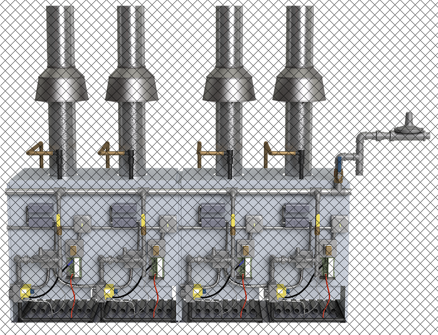Image resolution: width=438 pixels, height=335 pixels.
Task: Click the yellow pilot block on the third boiler
Action: coord(198,291)
